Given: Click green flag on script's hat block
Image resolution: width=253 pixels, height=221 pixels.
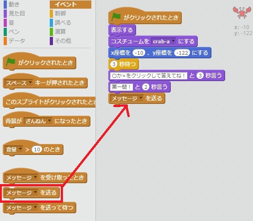Looking at the screenshot, I should pos(116,17).
